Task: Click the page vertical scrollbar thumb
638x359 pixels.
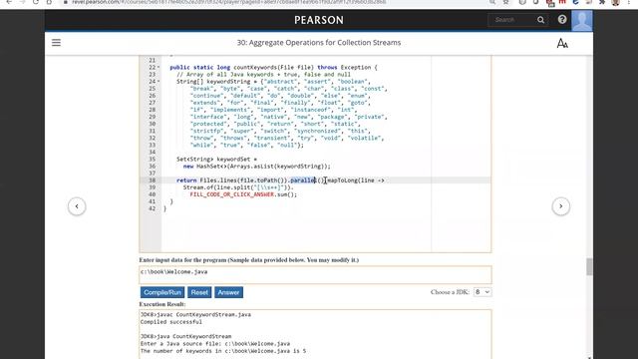Action: tap(589, 266)
